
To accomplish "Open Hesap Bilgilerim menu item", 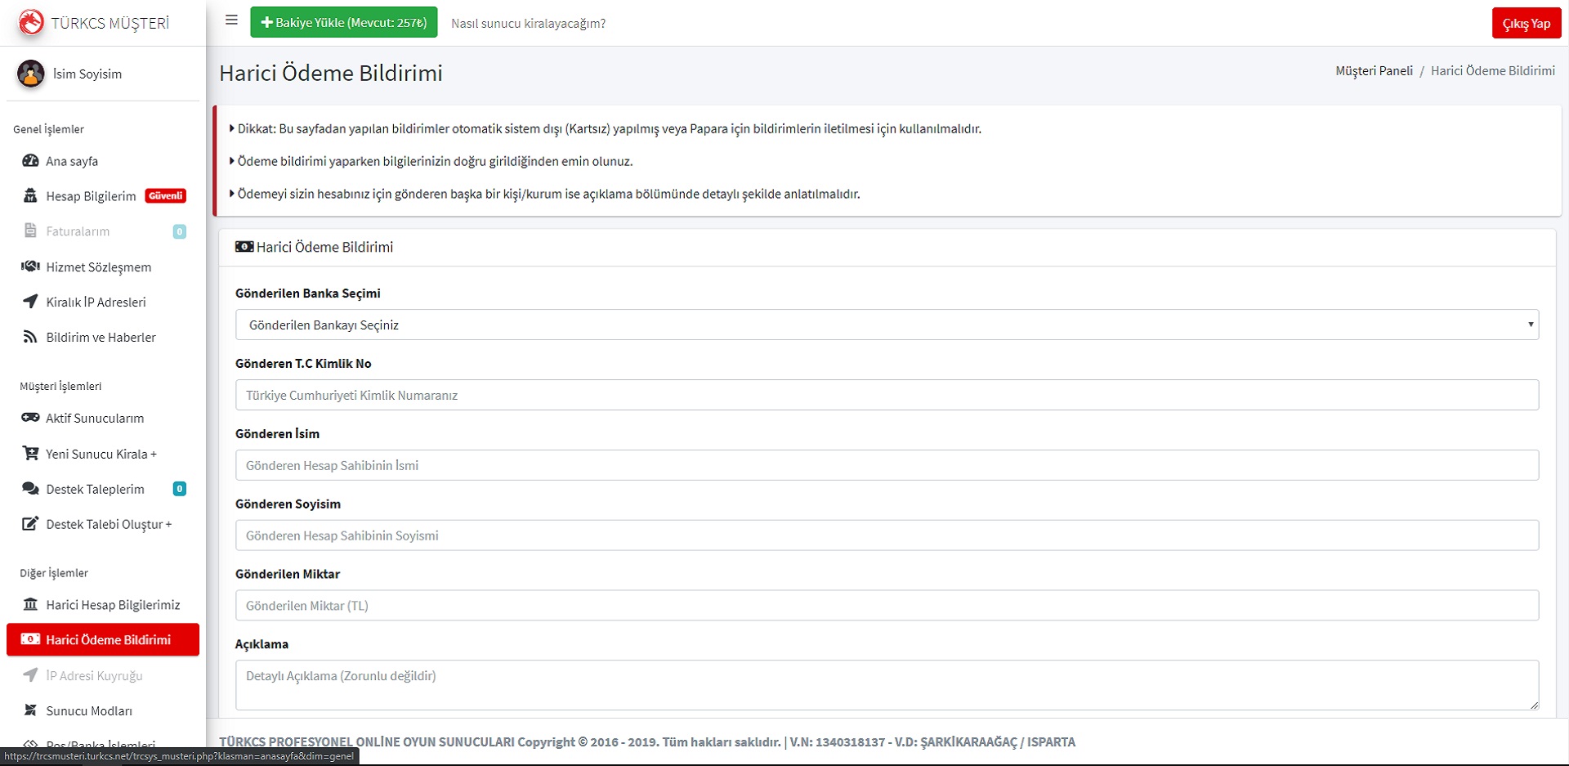I will pos(91,196).
